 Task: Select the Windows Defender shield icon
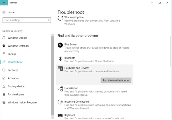(4, 46)
